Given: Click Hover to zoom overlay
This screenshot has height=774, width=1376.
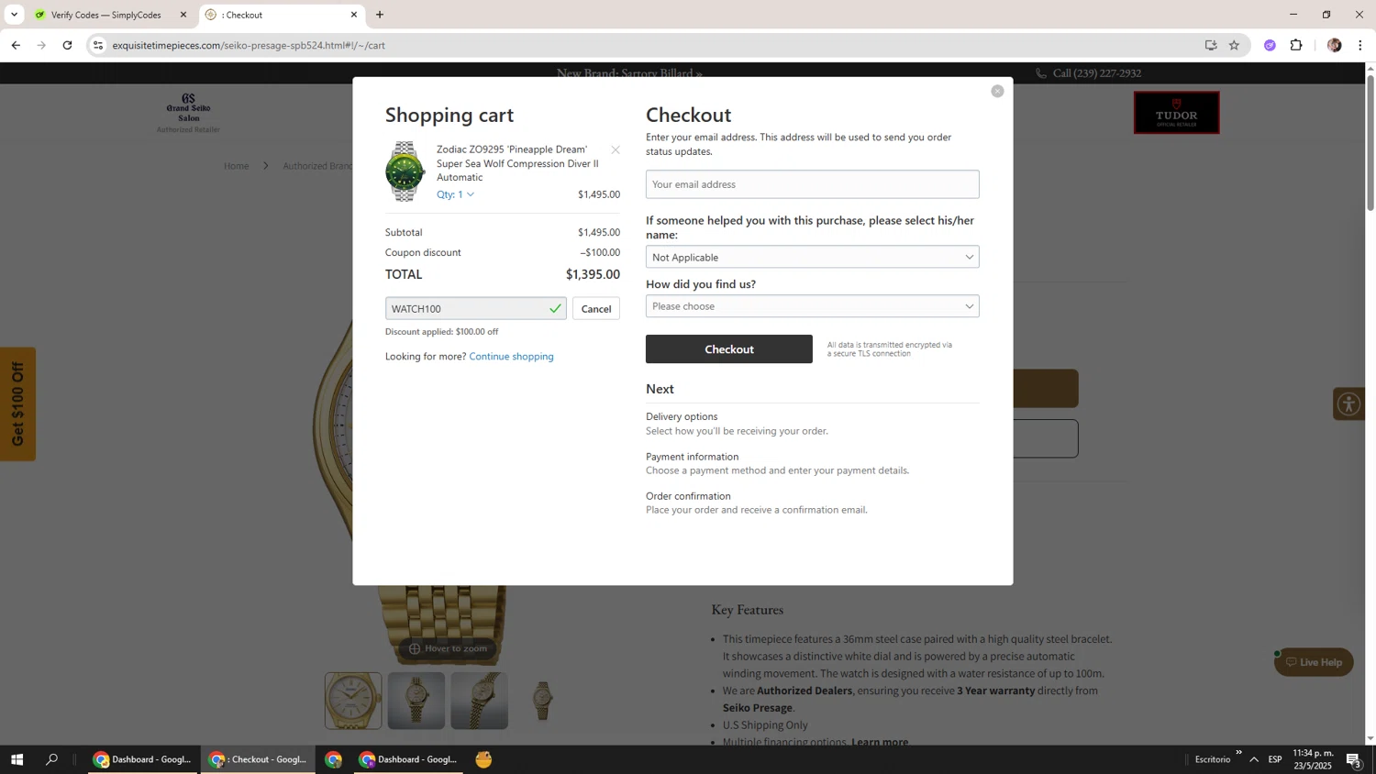Looking at the screenshot, I should point(448,648).
